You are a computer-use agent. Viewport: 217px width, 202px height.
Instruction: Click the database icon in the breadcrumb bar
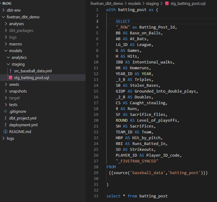coord(167,3)
